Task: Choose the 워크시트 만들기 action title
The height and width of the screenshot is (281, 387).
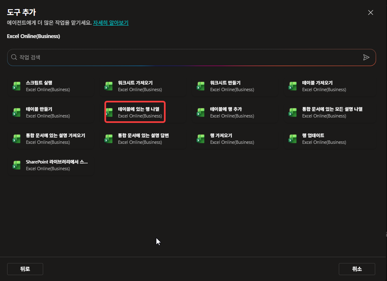Action: click(225, 83)
